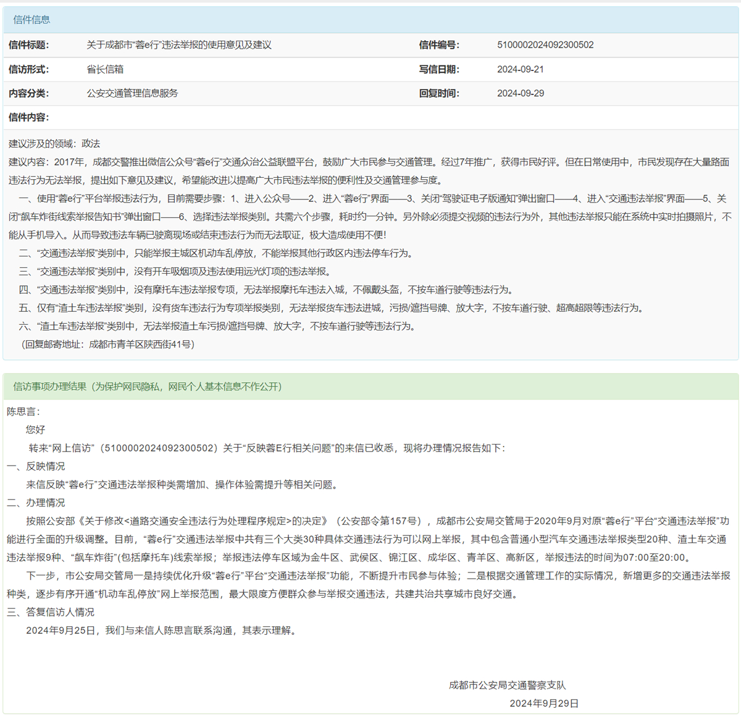Click the date value 2024-09-21

(521, 69)
